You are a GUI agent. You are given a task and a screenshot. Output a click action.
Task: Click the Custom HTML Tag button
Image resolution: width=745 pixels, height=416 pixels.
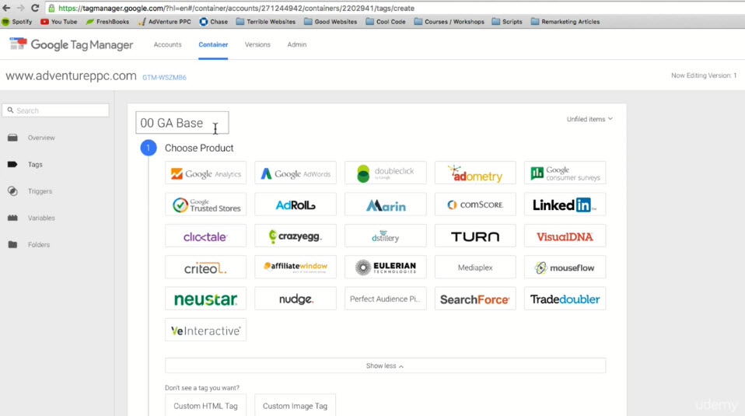click(x=206, y=406)
